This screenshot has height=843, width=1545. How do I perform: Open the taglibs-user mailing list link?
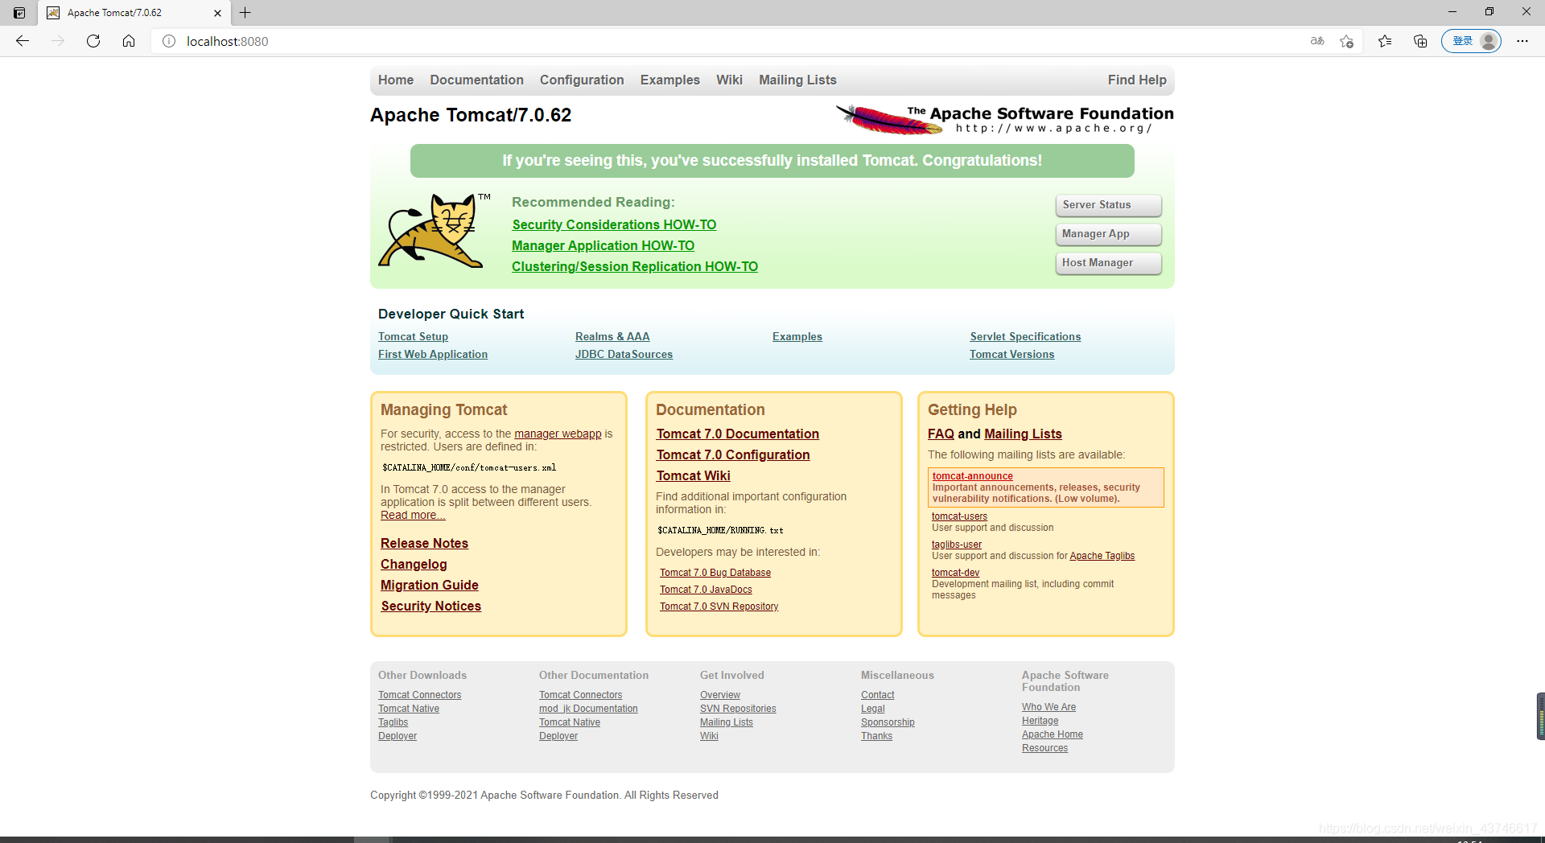tap(957, 545)
